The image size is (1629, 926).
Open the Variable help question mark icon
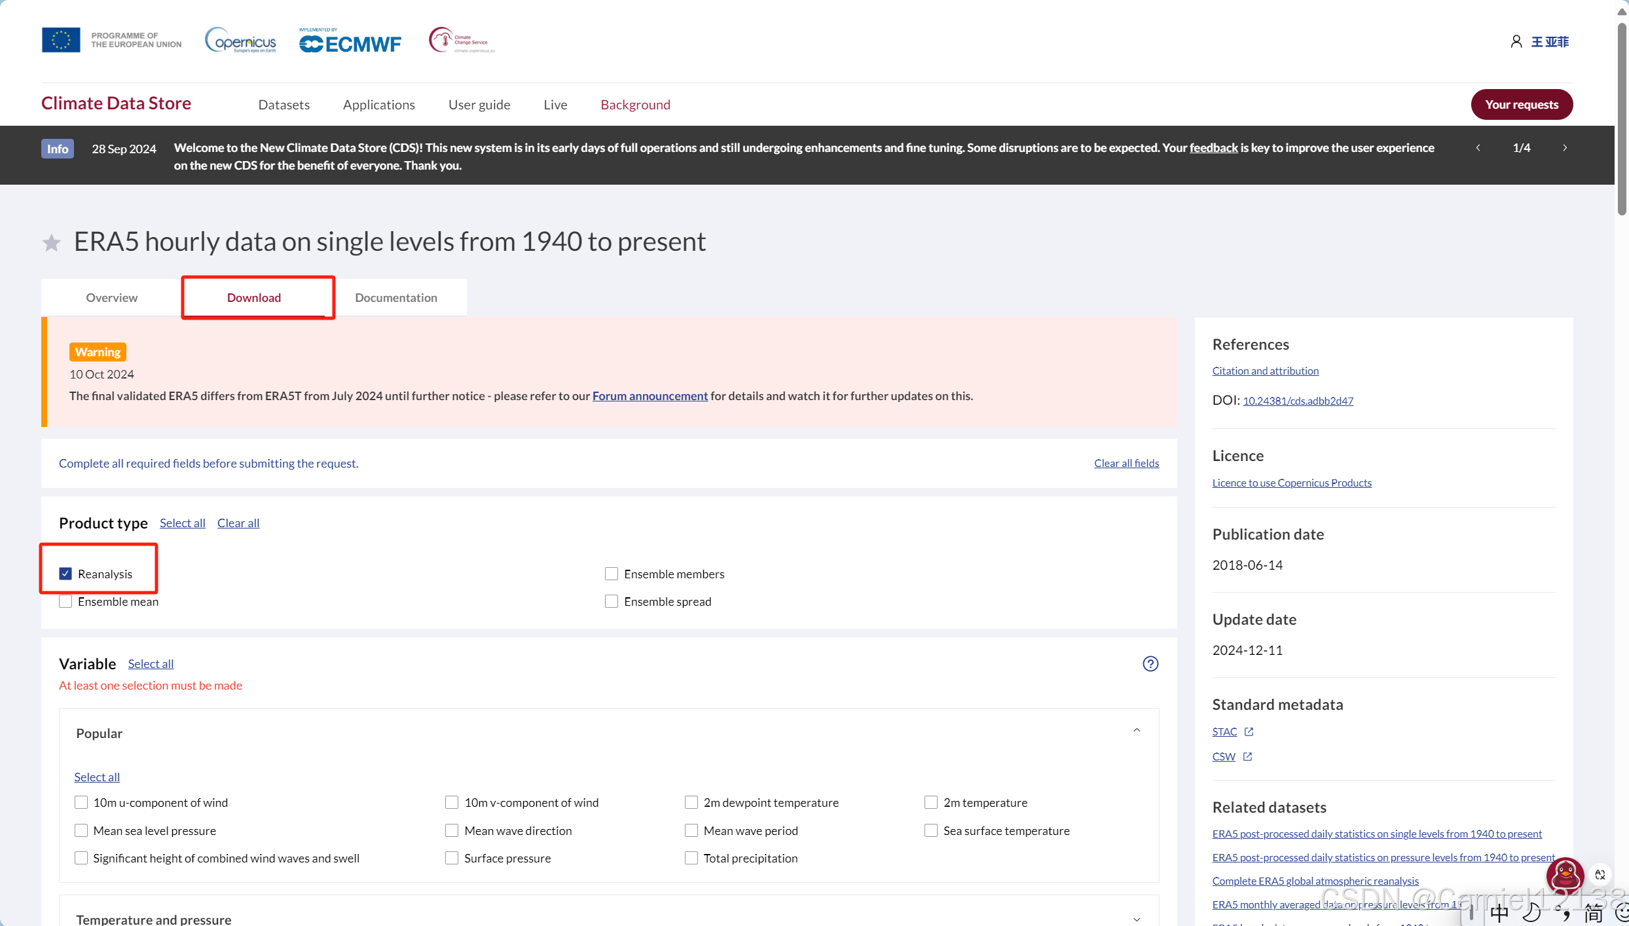point(1150,663)
